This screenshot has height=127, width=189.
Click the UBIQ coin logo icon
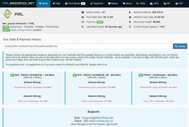click(138, 4)
